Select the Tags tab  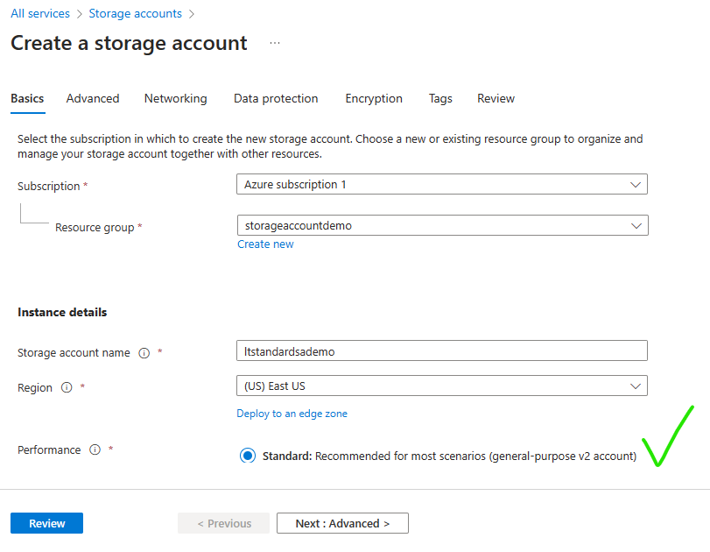pyautogui.click(x=440, y=99)
